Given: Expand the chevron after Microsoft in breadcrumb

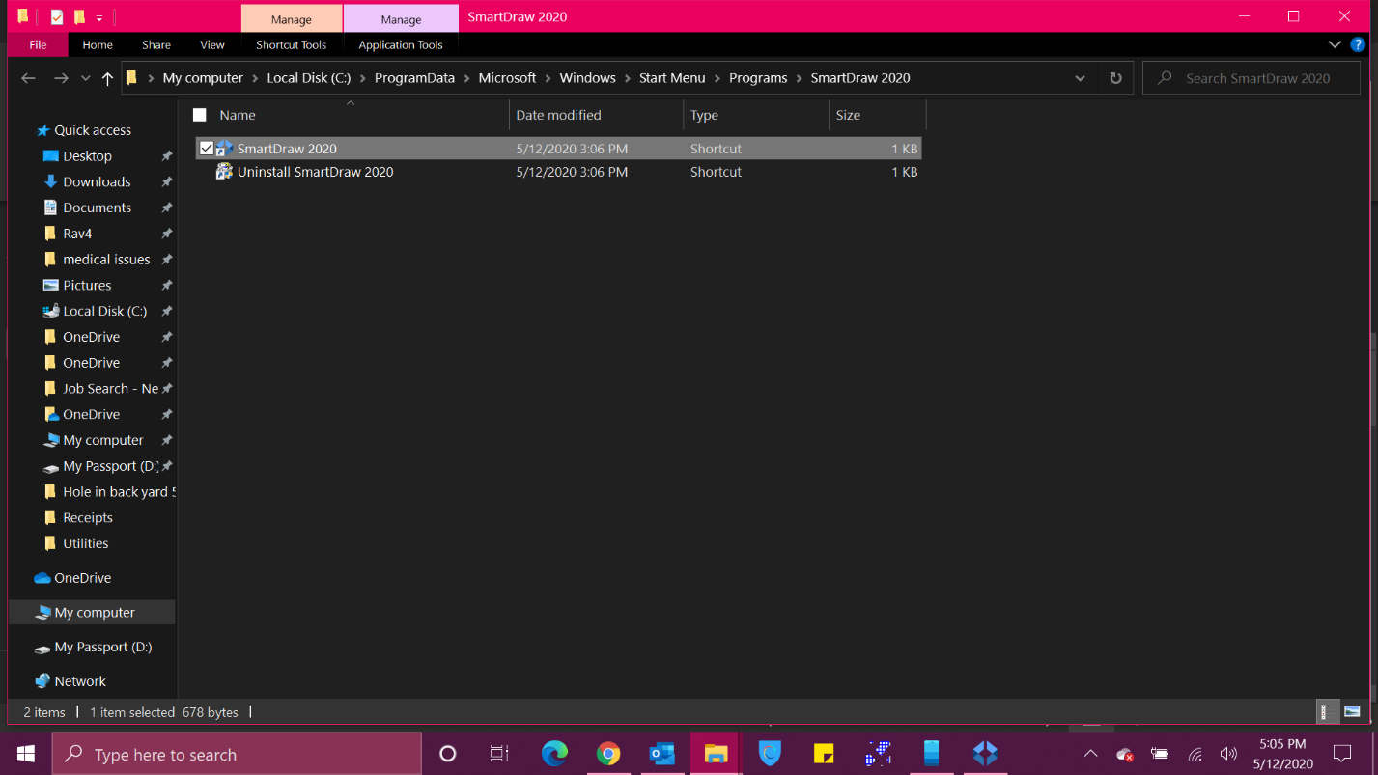Looking at the screenshot, I should 548,78.
